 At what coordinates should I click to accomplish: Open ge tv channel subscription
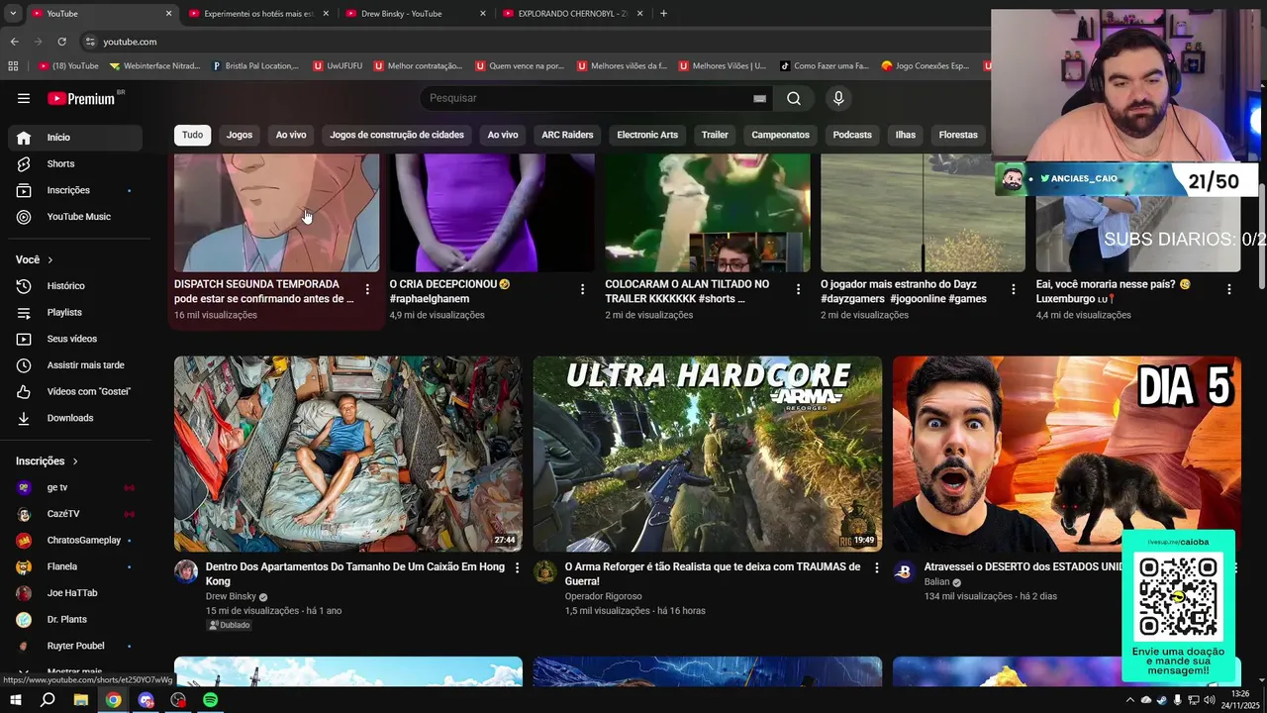pos(75,487)
